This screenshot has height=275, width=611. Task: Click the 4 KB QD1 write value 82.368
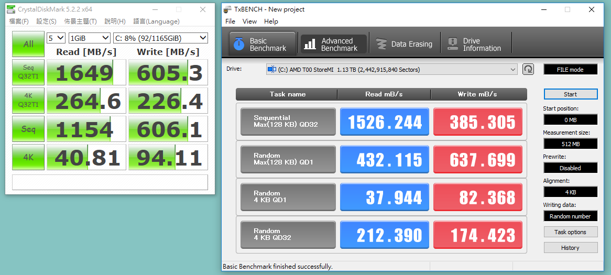[478, 197]
